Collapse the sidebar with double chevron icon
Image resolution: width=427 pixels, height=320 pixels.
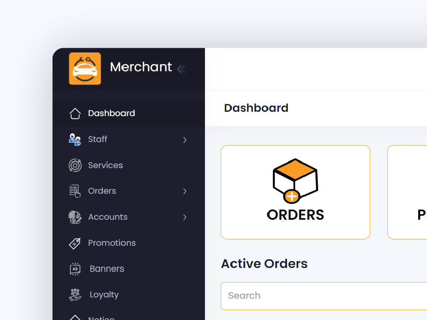pos(181,69)
